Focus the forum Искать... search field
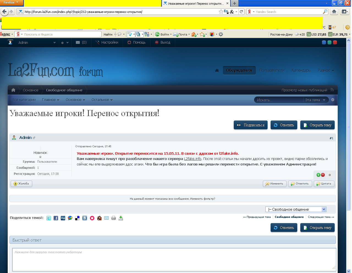The height and width of the screenshot is (273, 352). click(279, 100)
